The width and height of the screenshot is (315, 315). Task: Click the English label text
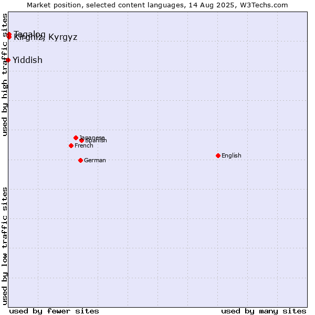(x=232, y=156)
